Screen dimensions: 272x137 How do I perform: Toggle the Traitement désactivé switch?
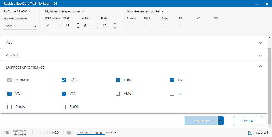point(6,133)
